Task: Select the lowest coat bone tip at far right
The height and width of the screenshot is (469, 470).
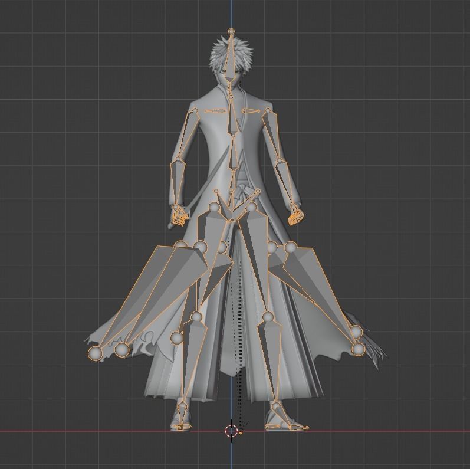Action: pyautogui.click(x=358, y=349)
